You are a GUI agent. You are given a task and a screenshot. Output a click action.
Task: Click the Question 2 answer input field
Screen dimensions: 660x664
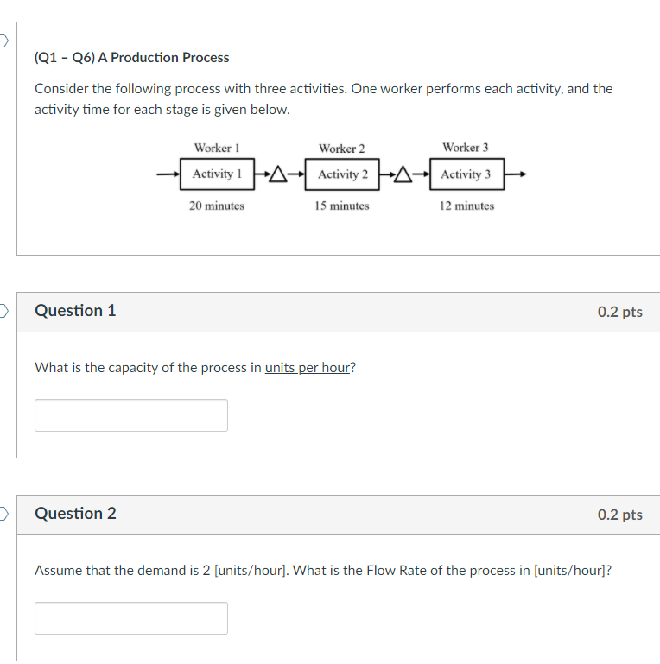pos(131,618)
